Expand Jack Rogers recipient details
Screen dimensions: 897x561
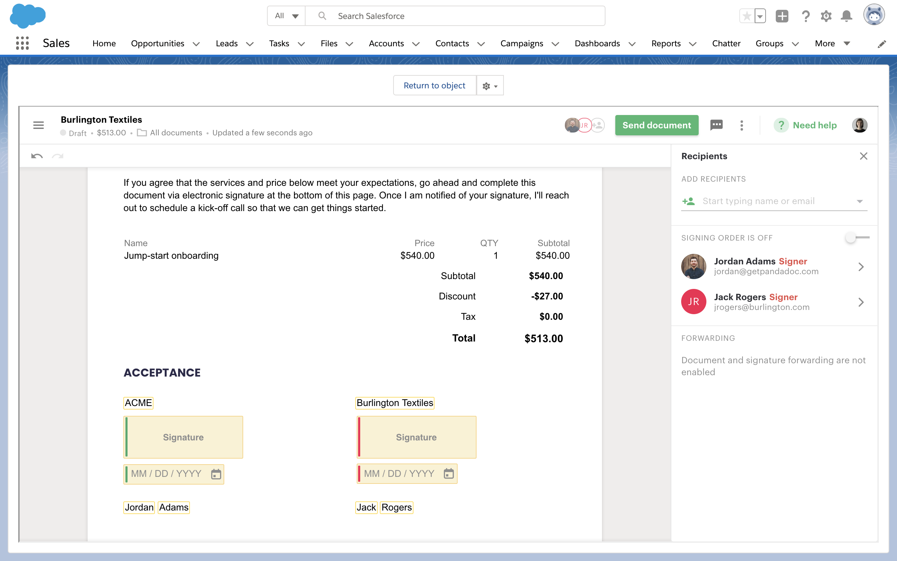click(x=861, y=302)
